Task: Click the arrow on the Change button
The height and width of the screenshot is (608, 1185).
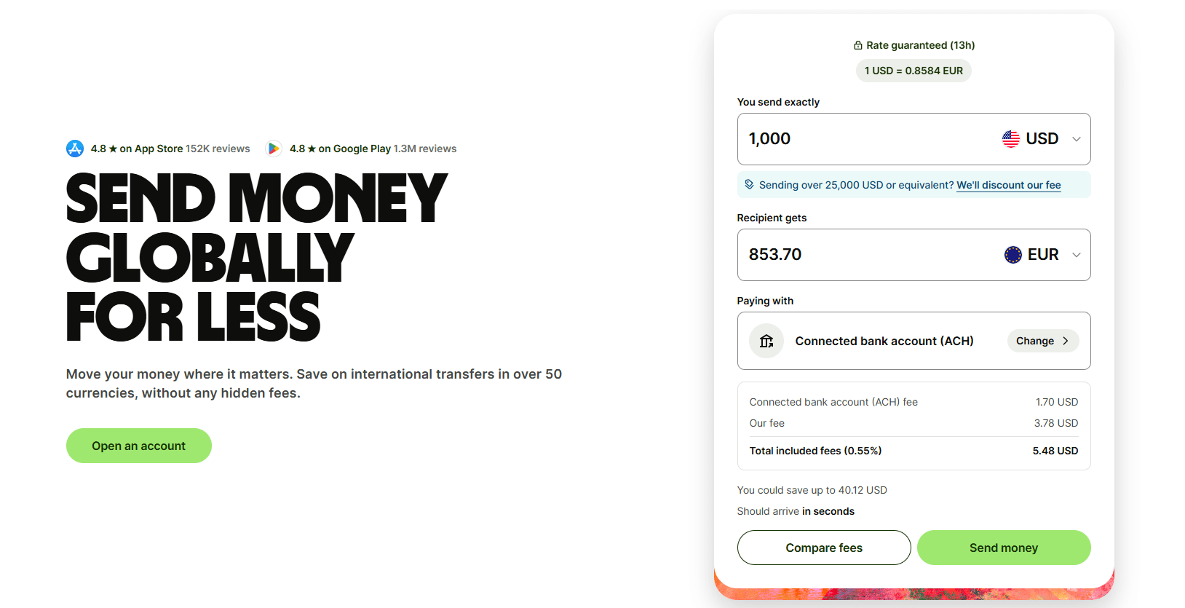Action: (1066, 341)
